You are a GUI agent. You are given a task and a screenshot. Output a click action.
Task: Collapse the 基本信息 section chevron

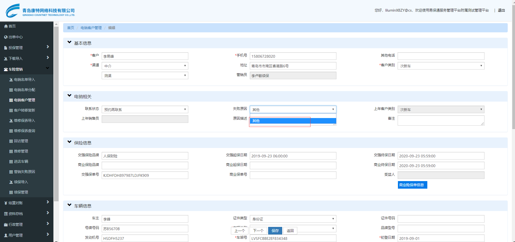click(69, 42)
